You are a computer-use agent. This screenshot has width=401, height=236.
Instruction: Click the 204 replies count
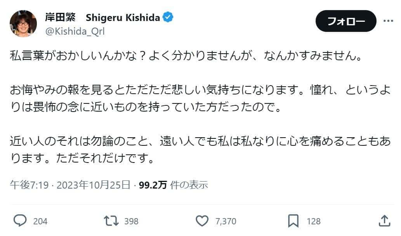click(x=40, y=221)
